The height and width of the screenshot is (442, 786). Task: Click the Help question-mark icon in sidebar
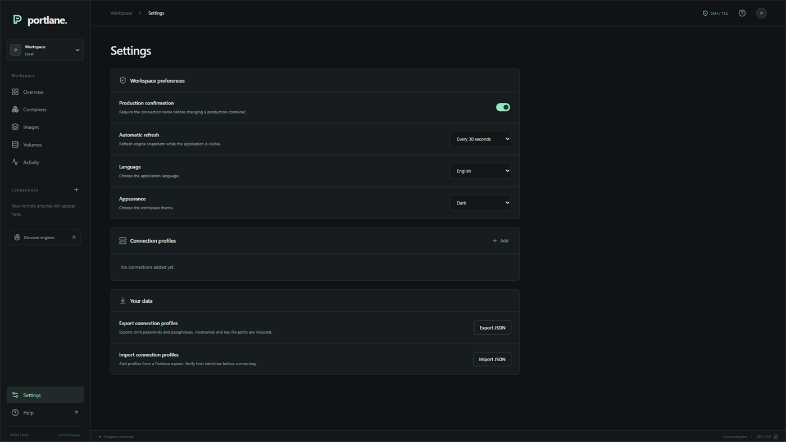coord(15,413)
